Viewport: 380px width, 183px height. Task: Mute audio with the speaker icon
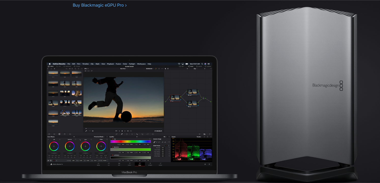click(x=93, y=131)
